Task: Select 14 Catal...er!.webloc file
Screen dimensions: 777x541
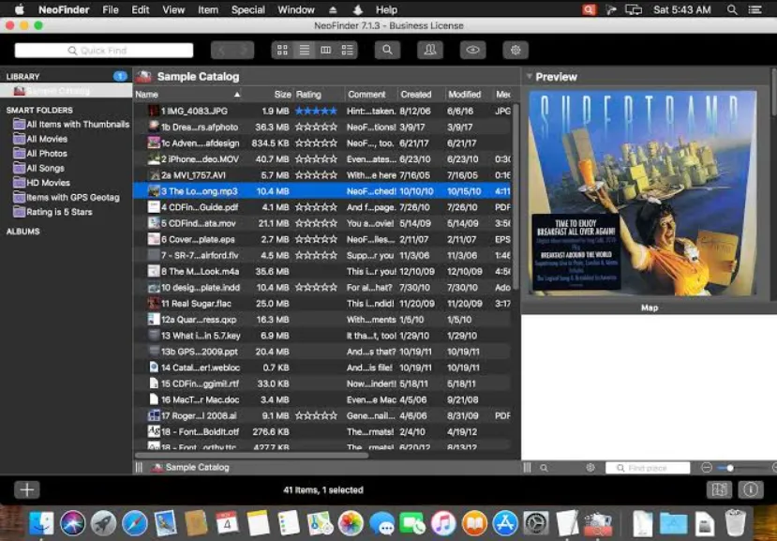Action: coord(322,368)
